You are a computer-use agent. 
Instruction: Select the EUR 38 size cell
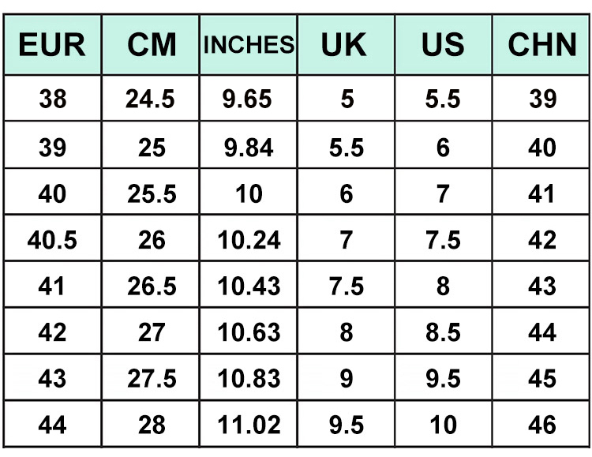coord(52,99)
